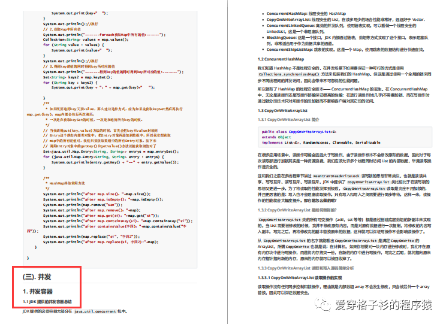446x324 pixels.
Task: Click code line printing "after map.isEmpty()"
Action: tap(103, 199)
